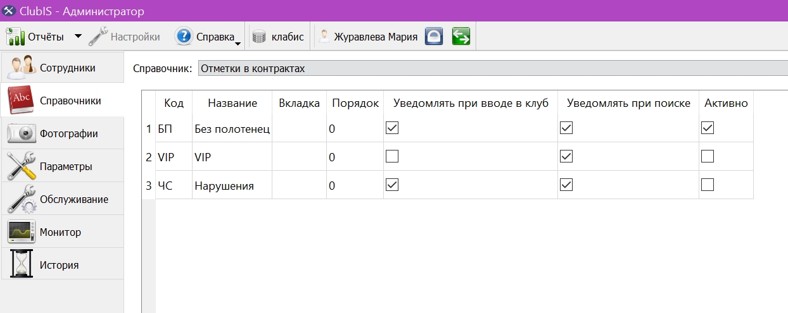This screenshot has width=788, height=313.
Task: Open the Справочник combo box Отметки в контрактах
Action: [493, 68]
